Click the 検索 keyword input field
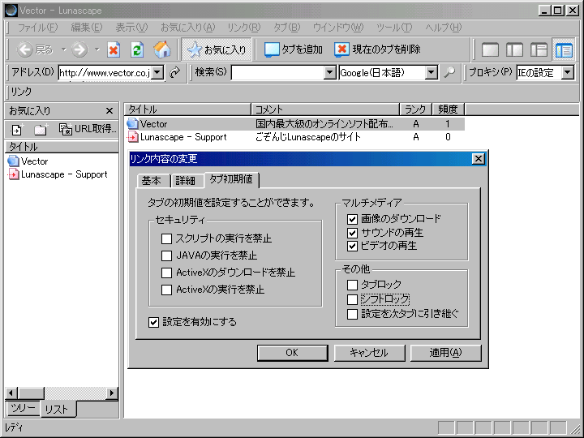 coord(277,72)
